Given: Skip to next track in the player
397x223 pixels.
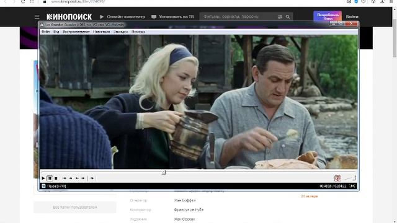Looking at the screenshot, I should click(x=83, y=178).
